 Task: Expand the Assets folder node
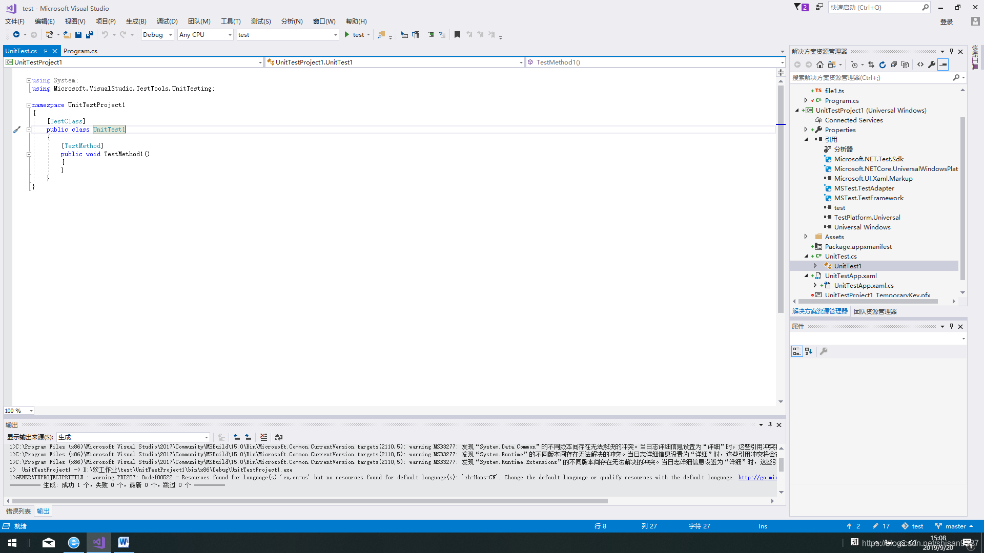806,237
